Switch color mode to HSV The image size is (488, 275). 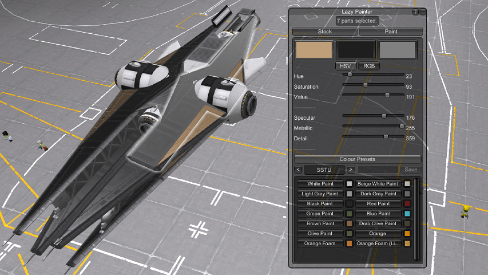[x=345, y=66]
